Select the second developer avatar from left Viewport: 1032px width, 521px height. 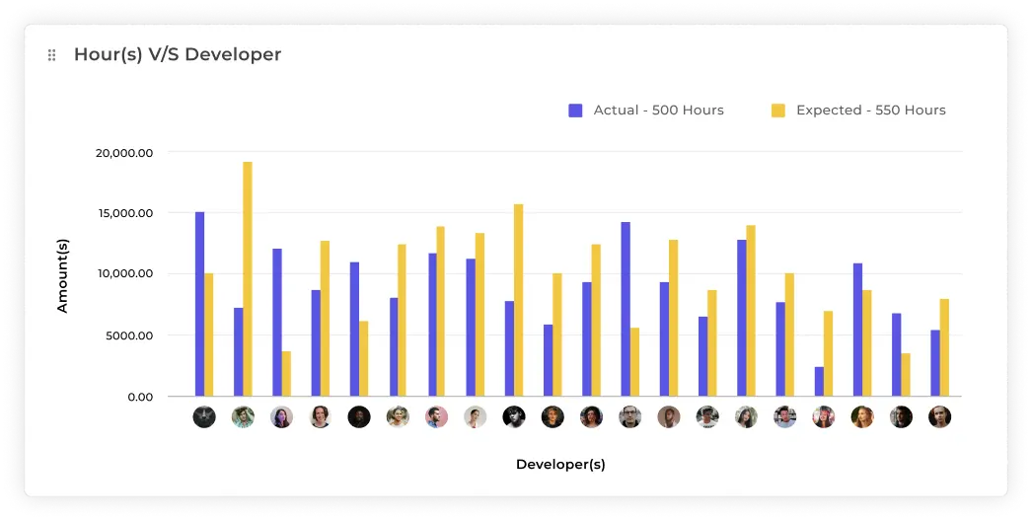pyautogui.click(x=243, y=417)
